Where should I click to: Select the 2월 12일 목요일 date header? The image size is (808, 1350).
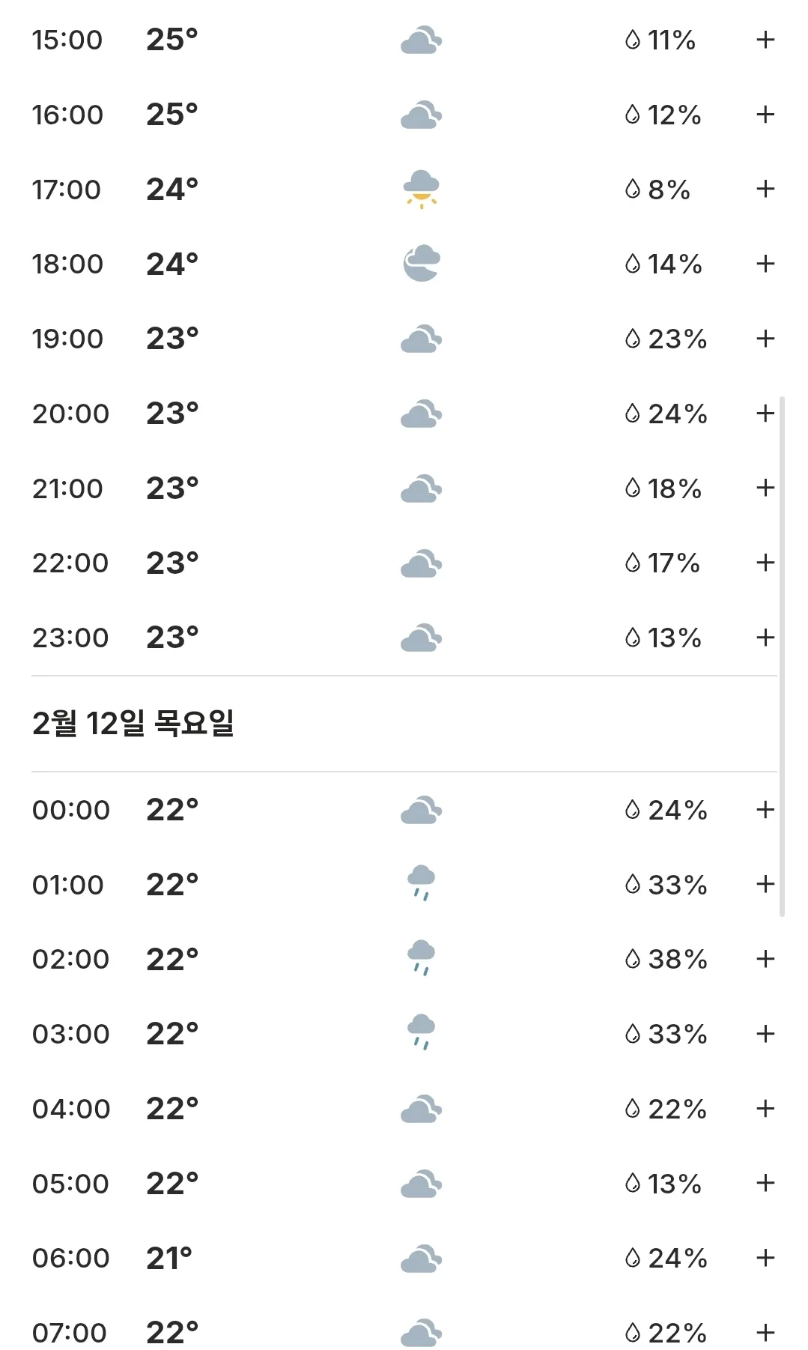pos(133,724)
